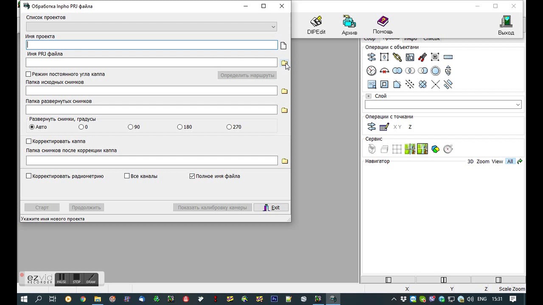Image resolution: width=543 pixels, height=305 pixels.
Task: Open Windows taskbar search
Action: point(39,299)
